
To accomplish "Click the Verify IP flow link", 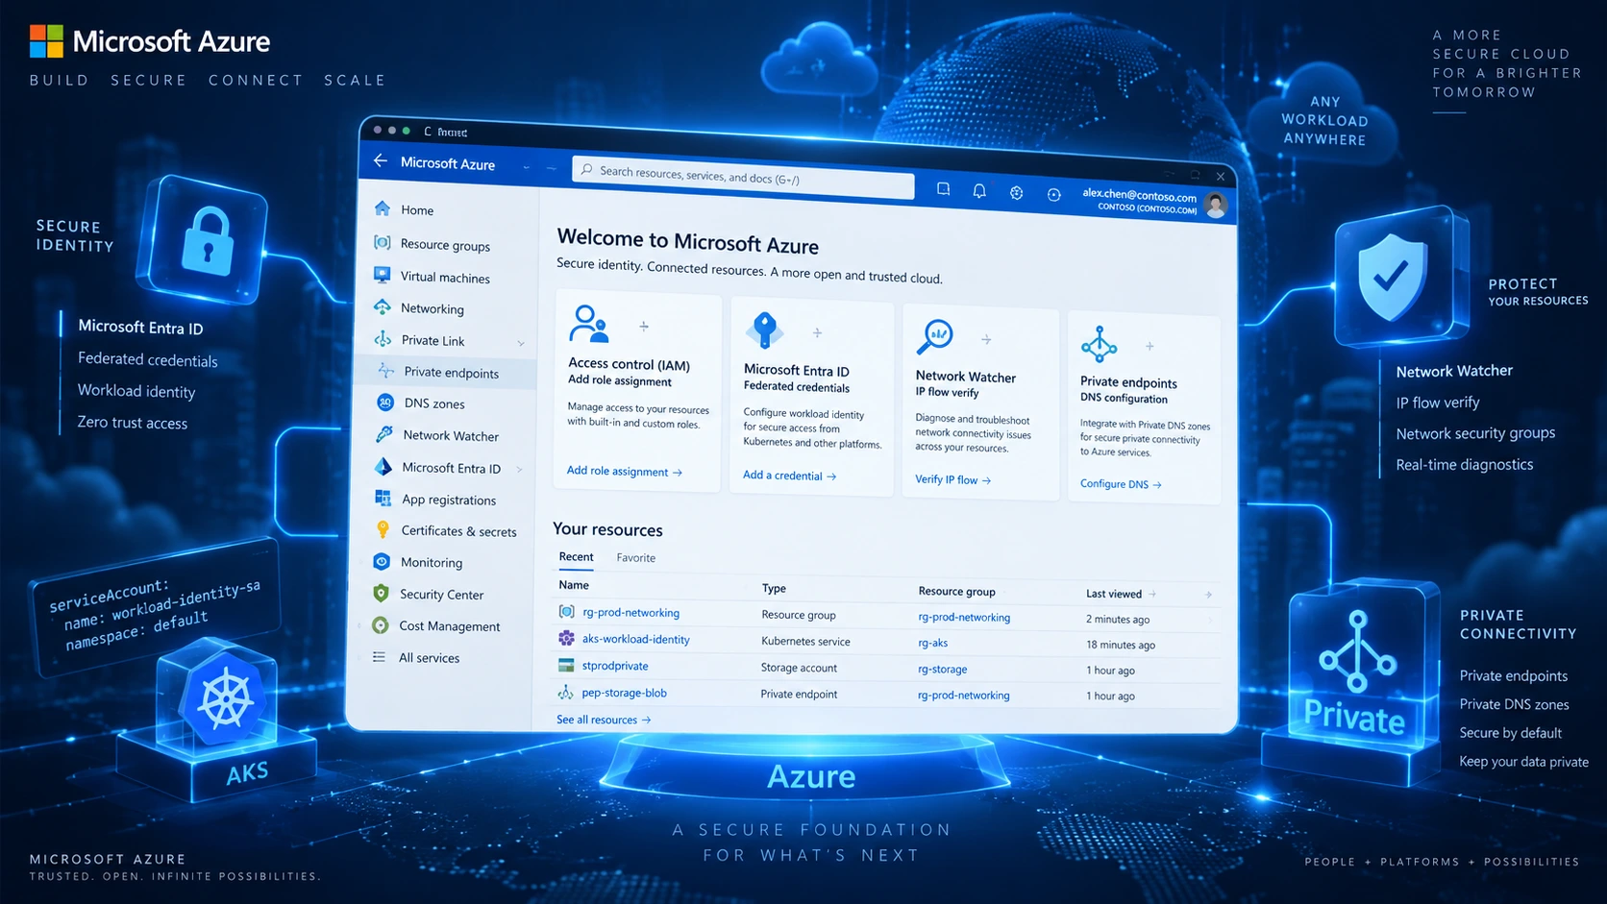I will (953, 480).
